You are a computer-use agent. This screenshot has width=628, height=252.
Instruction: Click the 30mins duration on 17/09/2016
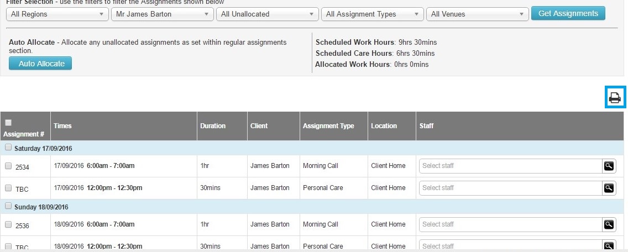pos(210,188)
